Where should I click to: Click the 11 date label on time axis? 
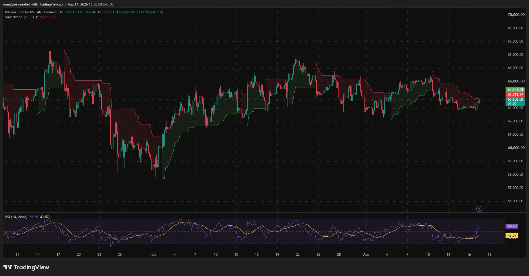[17, 255]
